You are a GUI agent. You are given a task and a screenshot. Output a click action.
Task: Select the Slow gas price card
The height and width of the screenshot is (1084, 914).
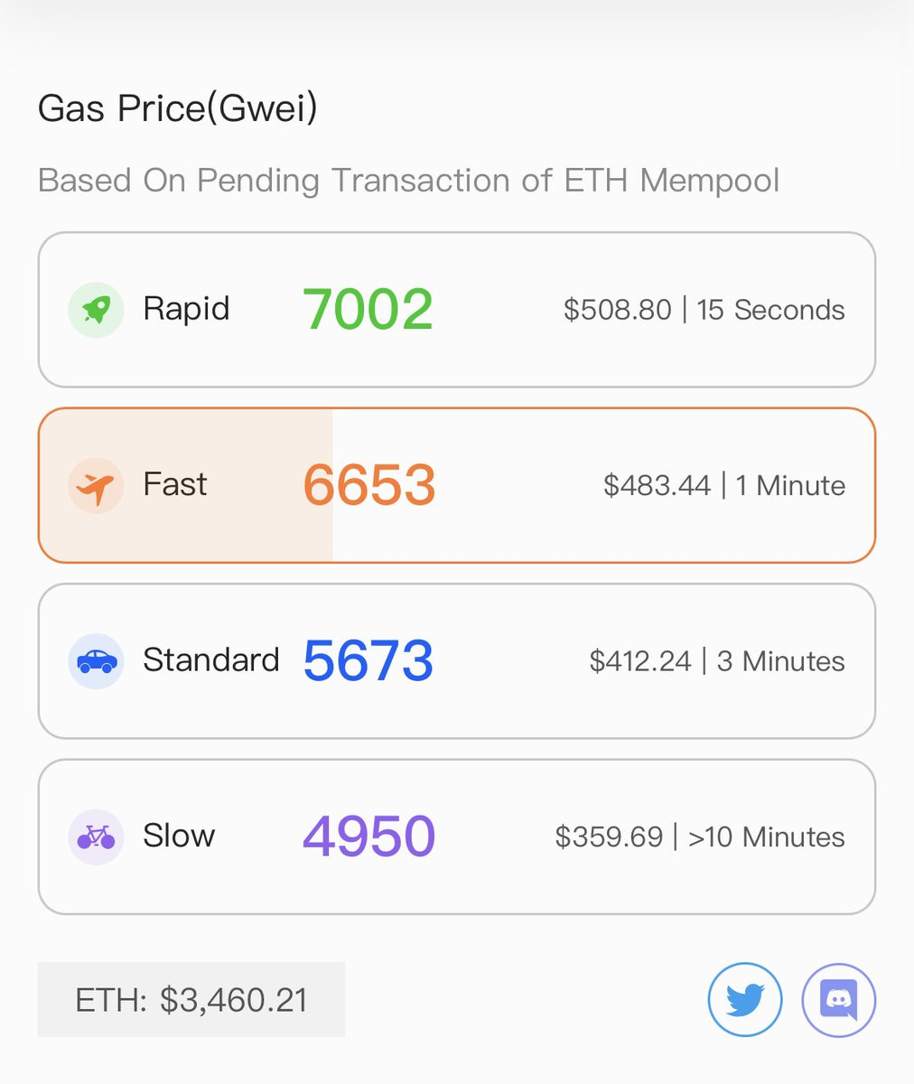[x=457, y=836]
